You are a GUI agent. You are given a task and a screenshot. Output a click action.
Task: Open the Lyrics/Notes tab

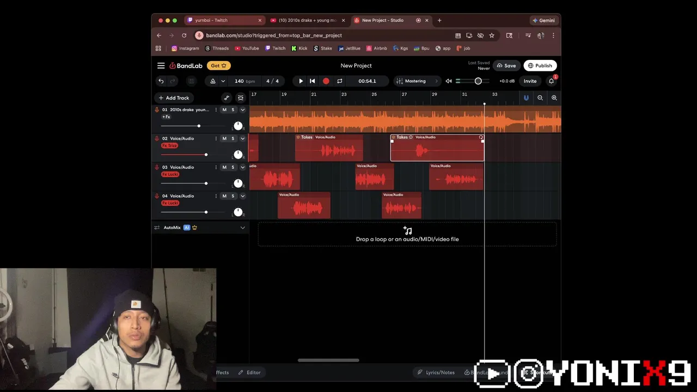(436, 372)
